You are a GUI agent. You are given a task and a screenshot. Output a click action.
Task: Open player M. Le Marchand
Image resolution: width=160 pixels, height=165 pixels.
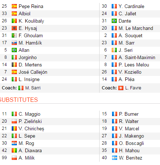coord(136,28)
